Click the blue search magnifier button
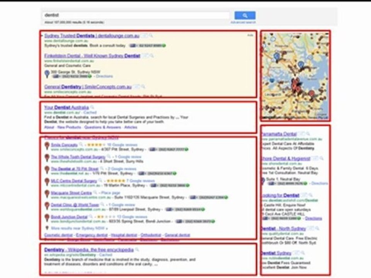 [x=245, y=15]
